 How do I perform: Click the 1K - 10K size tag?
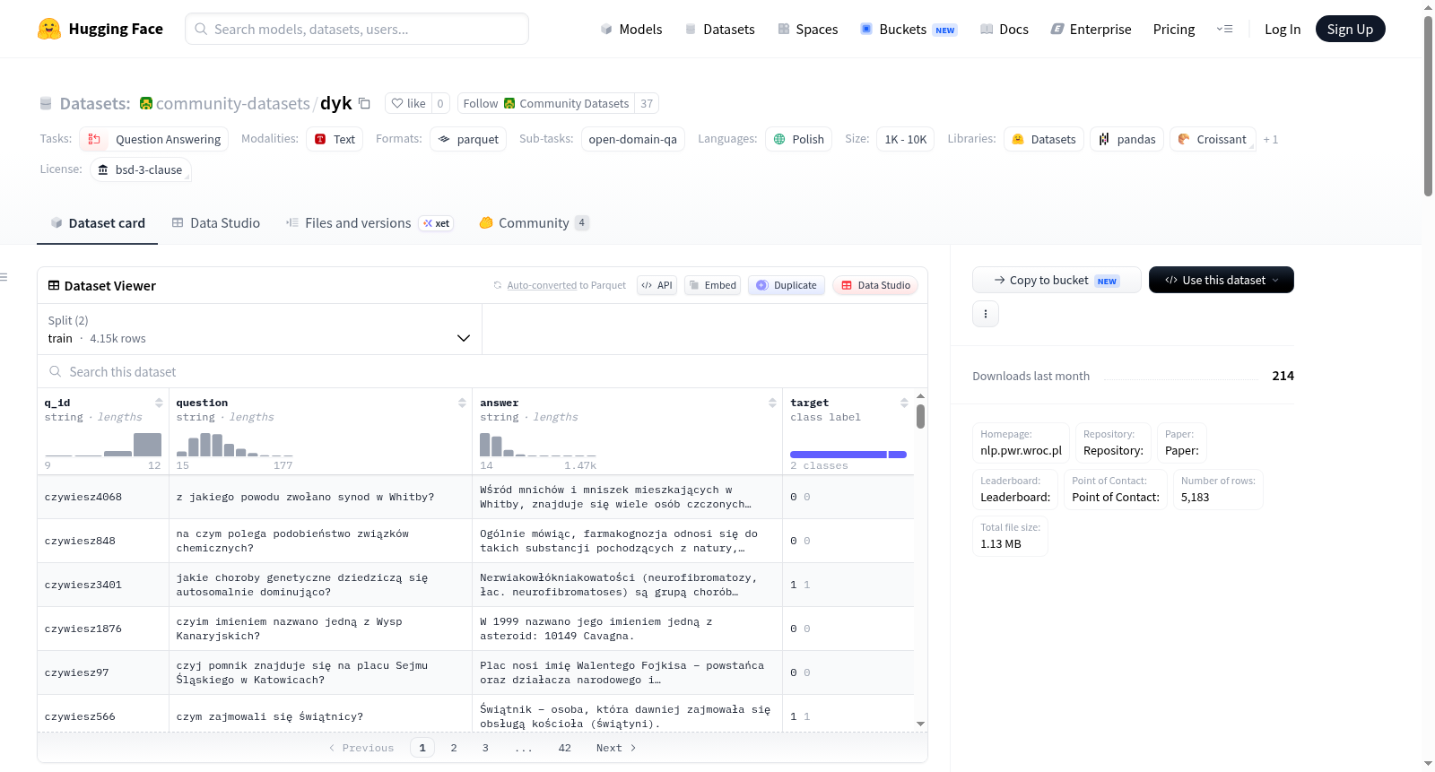click(x=906, y=139)
